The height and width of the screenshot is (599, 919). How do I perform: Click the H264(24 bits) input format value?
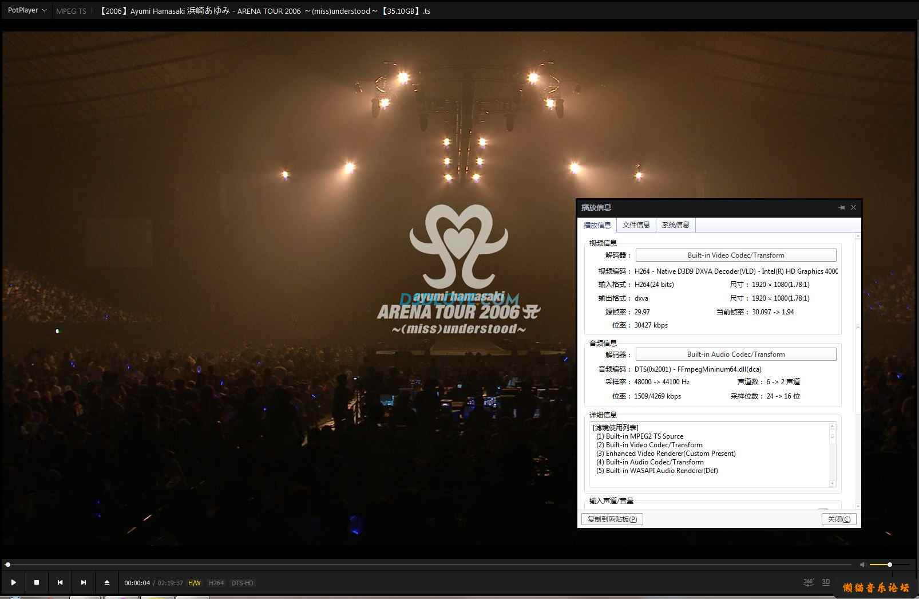click(x=654, y=285)
